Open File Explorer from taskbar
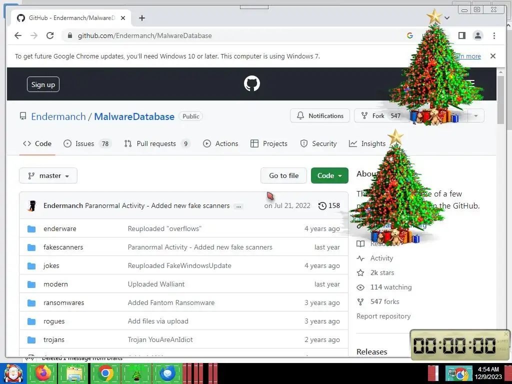 [x=74, y=373]
